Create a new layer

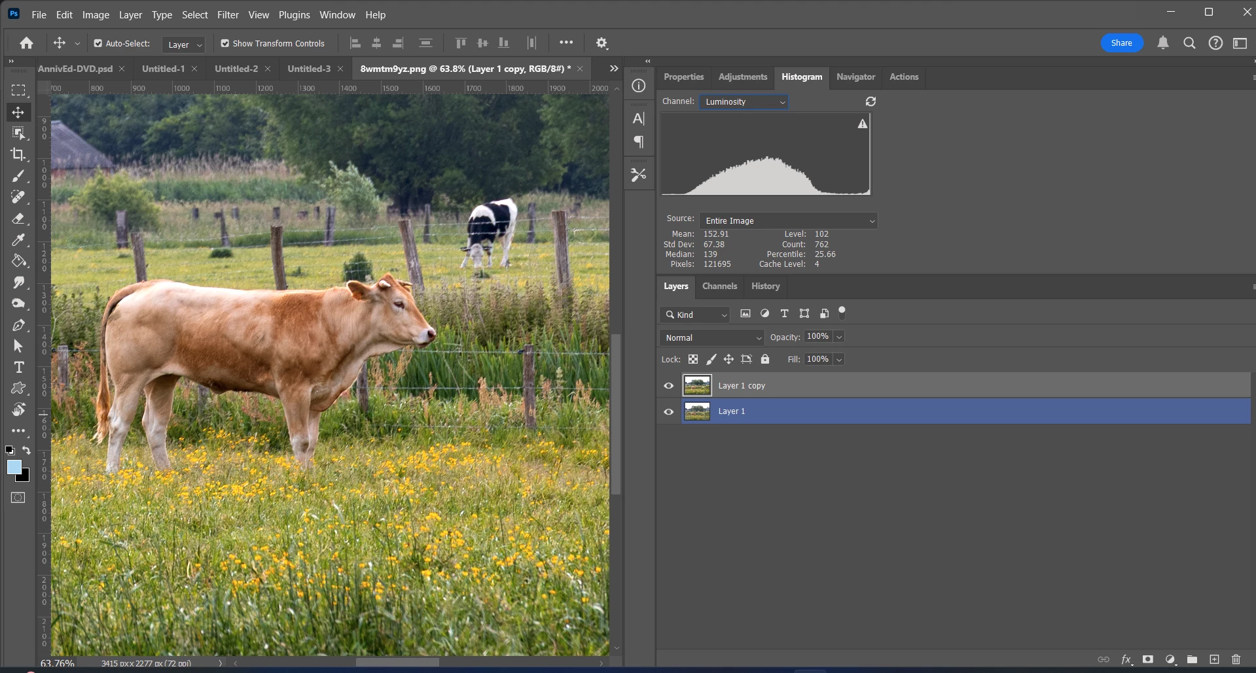point(1214,659)
